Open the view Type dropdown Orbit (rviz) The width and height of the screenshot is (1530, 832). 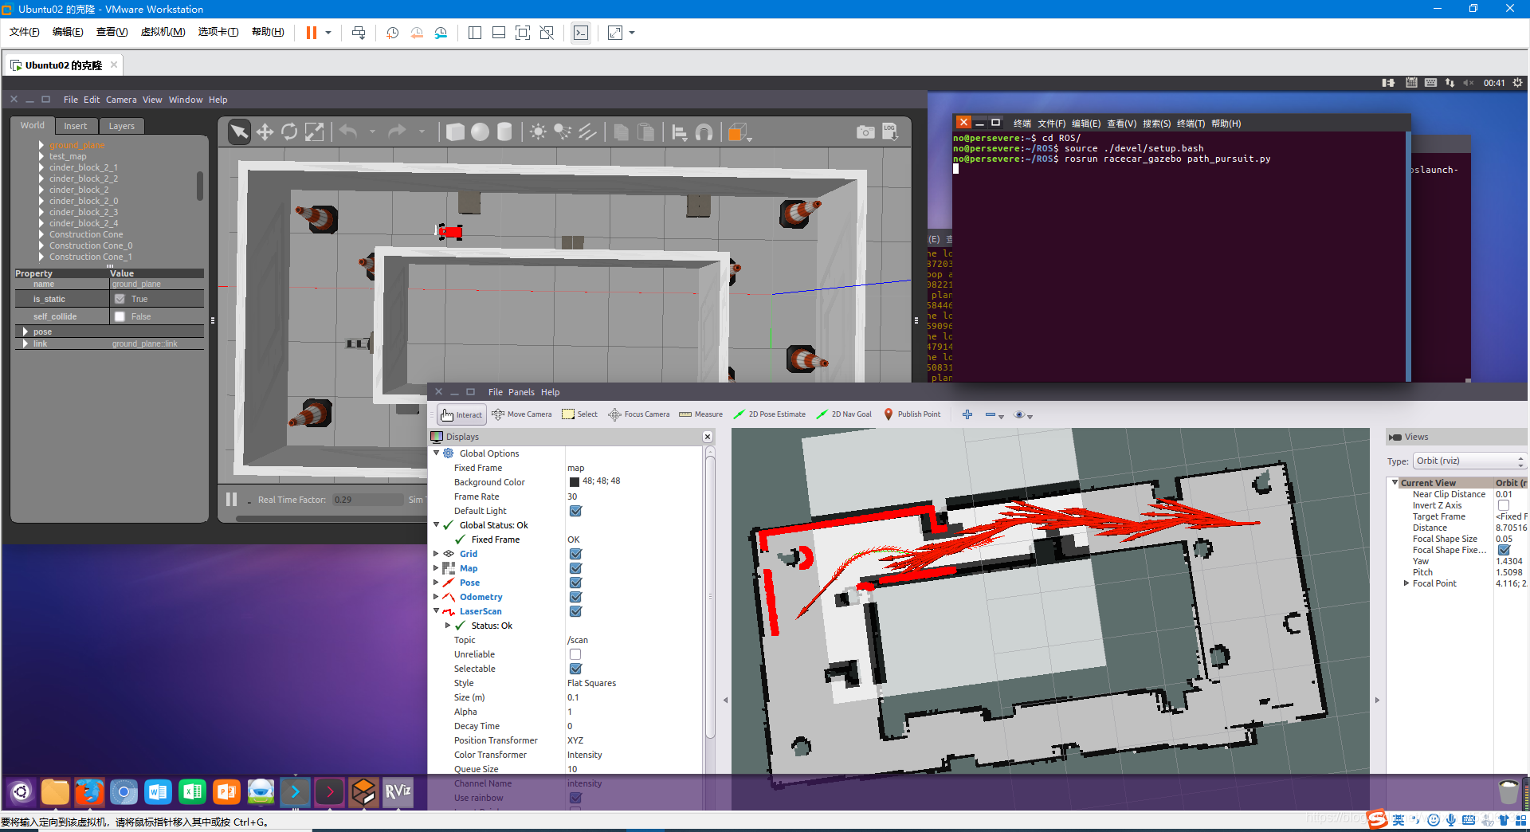[1469, 461]
